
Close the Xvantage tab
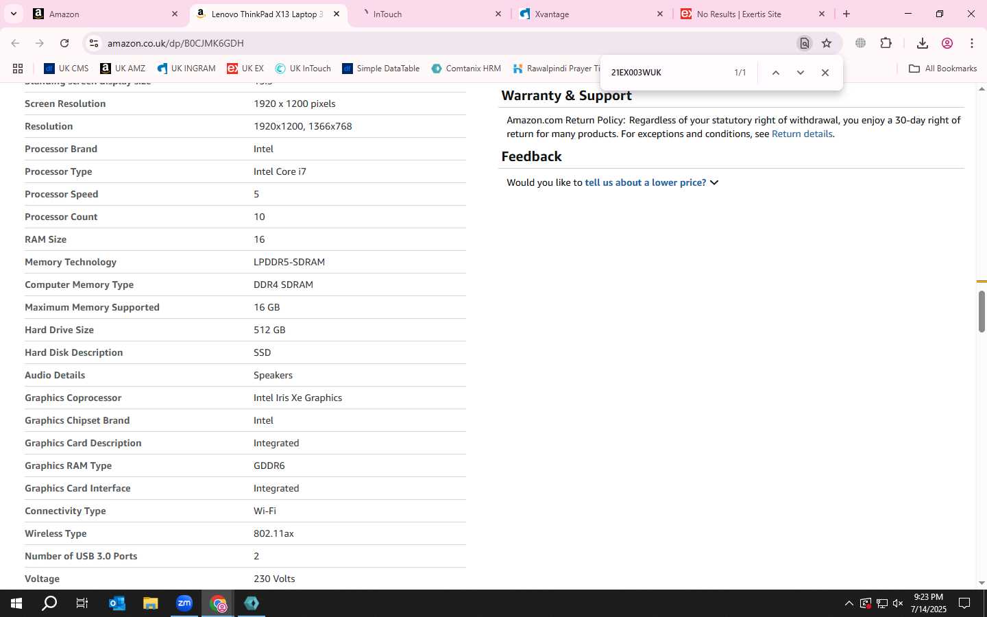tap(660, 14)
